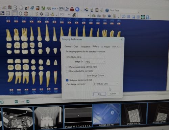Click the denture model icon in second toolbar row
169x130 pixels.
[x=26, y=13]
